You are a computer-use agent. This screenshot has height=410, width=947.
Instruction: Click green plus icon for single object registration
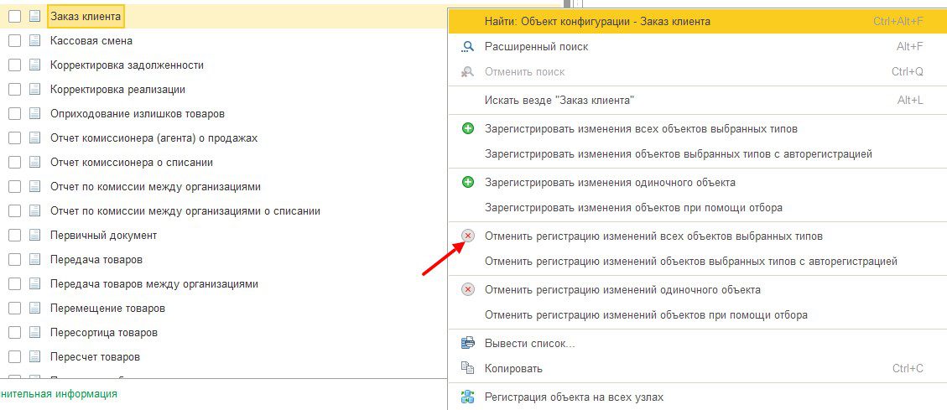[468, 182]
